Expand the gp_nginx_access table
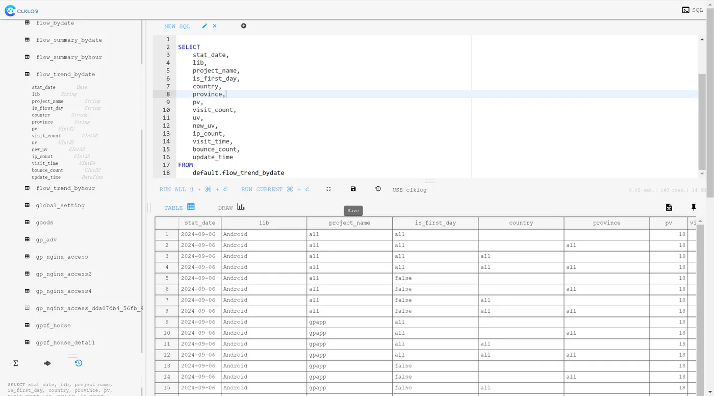This screenshot has width=714, height=396. pos(62,257)
